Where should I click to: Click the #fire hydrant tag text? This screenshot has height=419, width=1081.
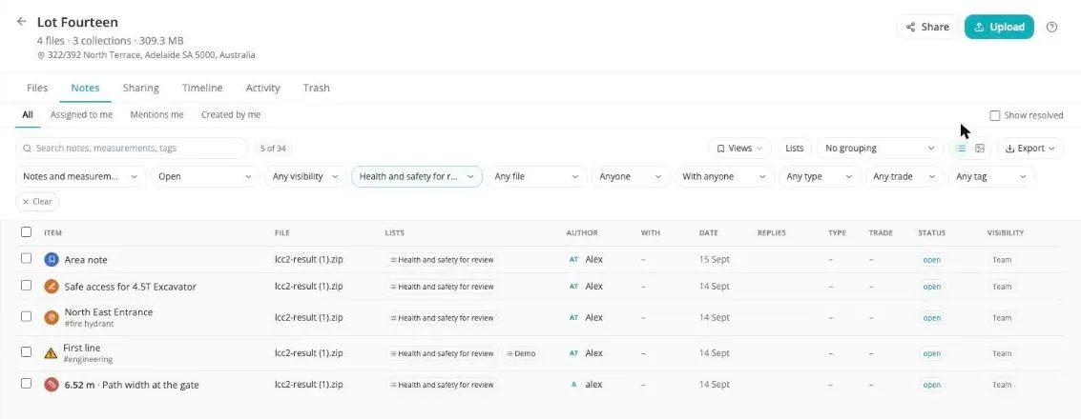tap(89, 324)
